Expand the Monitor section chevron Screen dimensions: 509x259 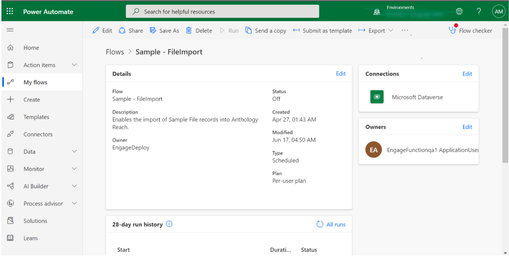coord(74,169)
